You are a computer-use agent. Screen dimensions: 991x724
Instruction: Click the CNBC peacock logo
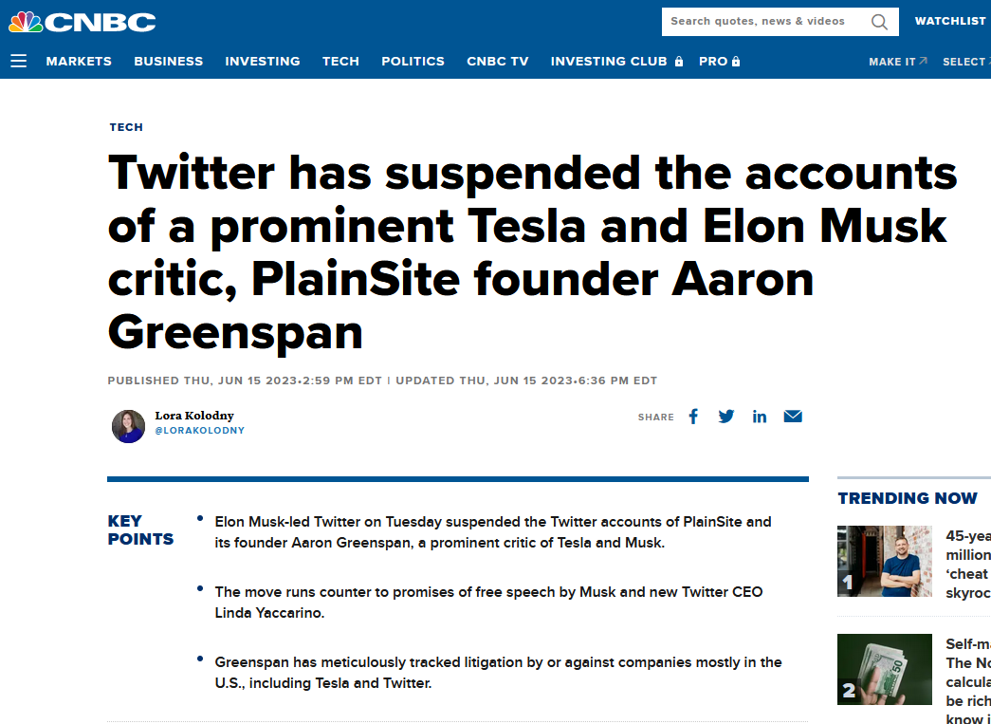83,22
